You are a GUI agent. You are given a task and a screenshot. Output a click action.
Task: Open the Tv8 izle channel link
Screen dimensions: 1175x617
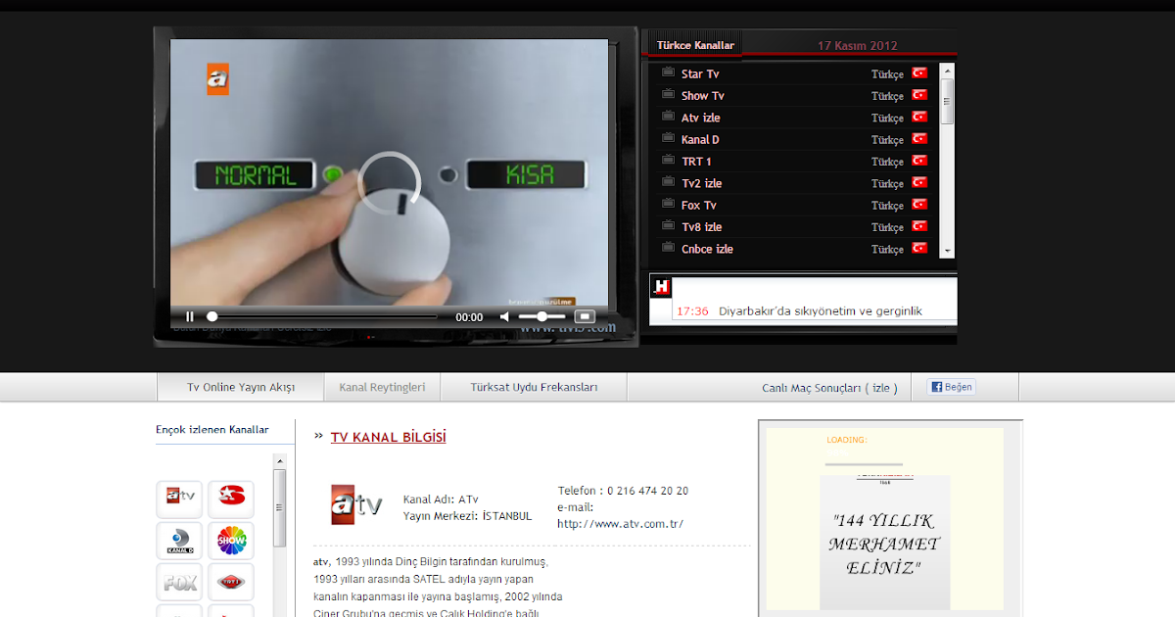[702, 227]
